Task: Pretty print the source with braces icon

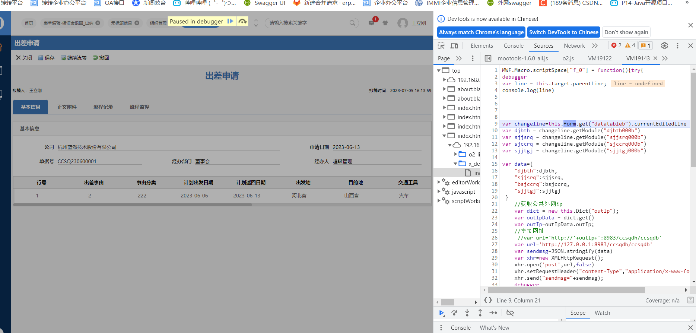Action: point(488,300)
